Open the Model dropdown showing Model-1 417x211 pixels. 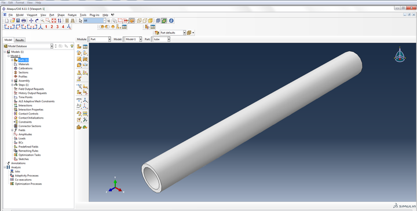pos(140,39)
